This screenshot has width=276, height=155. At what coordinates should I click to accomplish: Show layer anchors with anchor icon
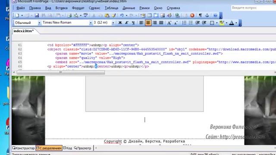coord(207,15)
